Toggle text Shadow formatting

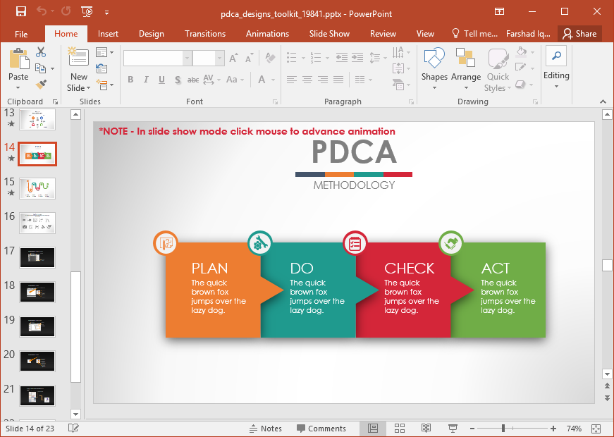coord(178,80)
